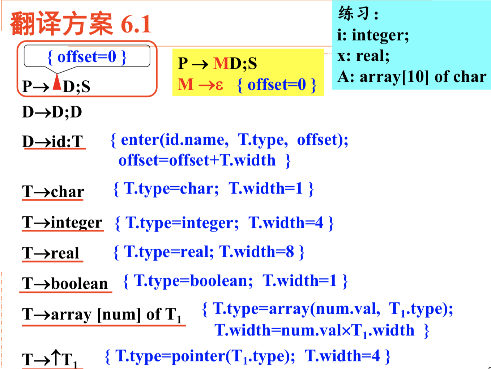Click the enter(id.name, T.type, offset) action
The image size is (491, 369).
pos(230,140)
